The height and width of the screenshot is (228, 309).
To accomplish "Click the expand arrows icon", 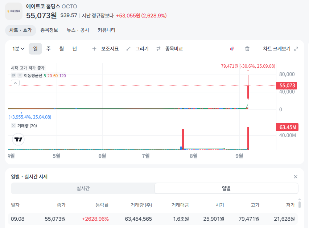I will pyautogui.click(x=296, y=49).
